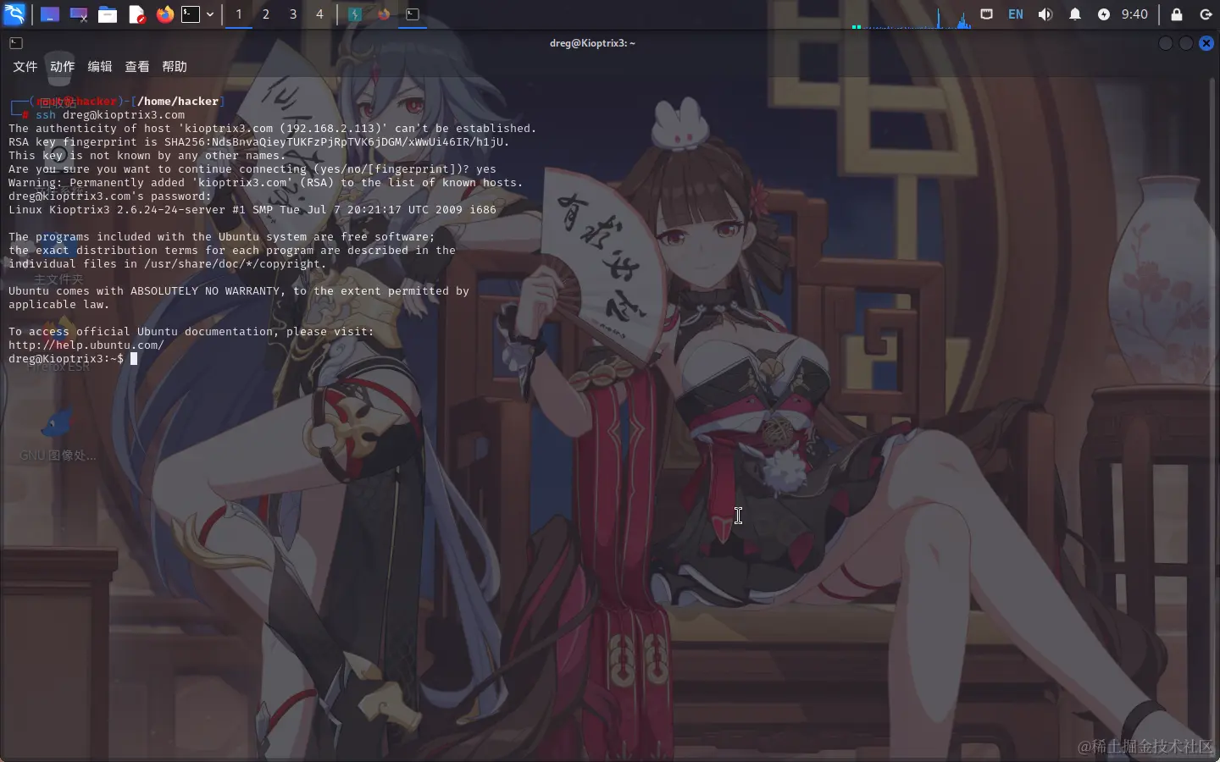
Task: Switch to workspace 1
Action: pos(239,14)
